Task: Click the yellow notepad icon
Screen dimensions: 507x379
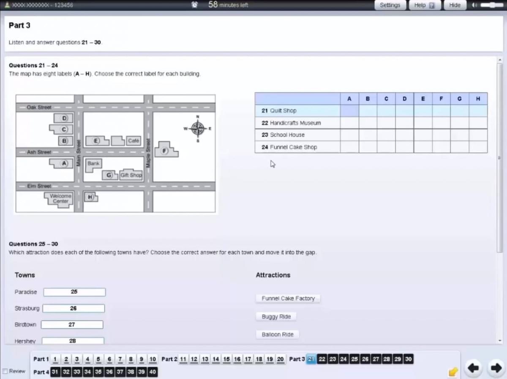Action: coord(453,371)
